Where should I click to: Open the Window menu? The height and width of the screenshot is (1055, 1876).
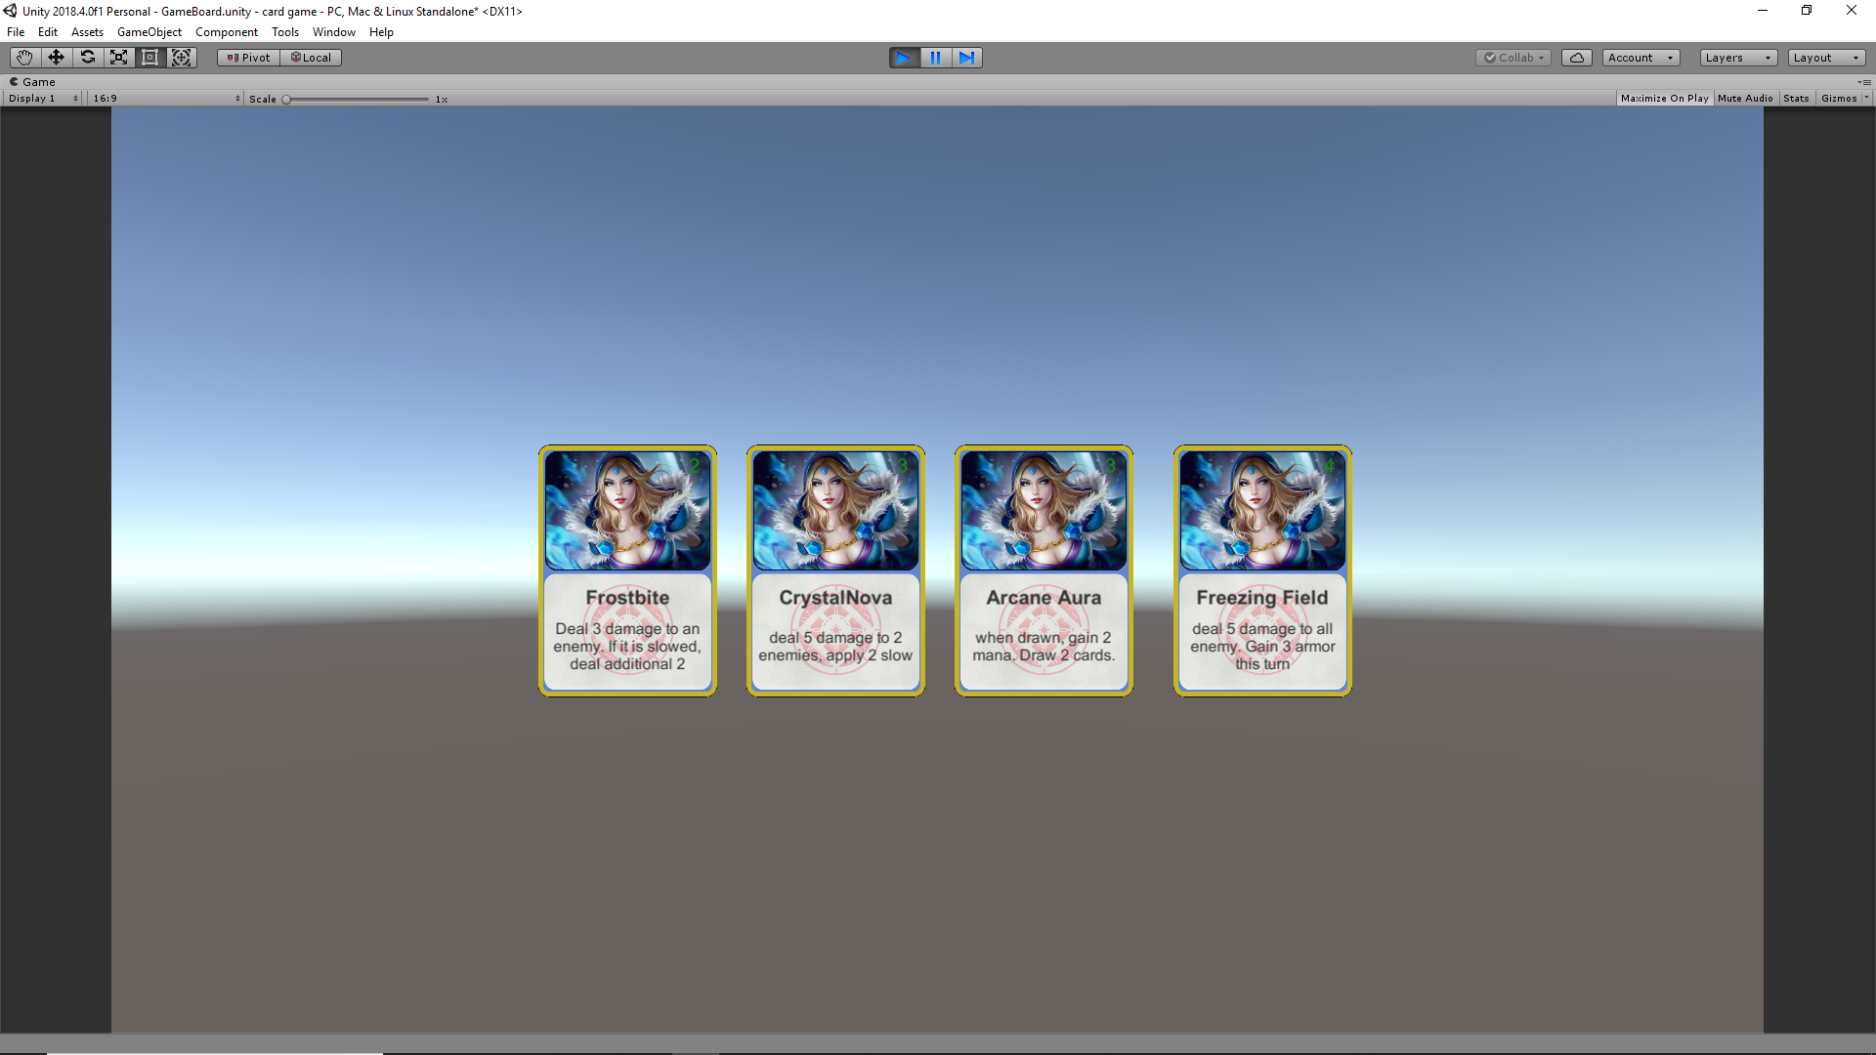point(334,32)
